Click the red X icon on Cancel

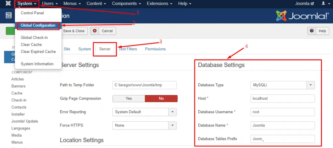click(x=95, y=31)
